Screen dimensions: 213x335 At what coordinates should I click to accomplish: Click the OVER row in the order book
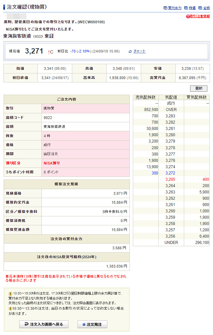171,110
